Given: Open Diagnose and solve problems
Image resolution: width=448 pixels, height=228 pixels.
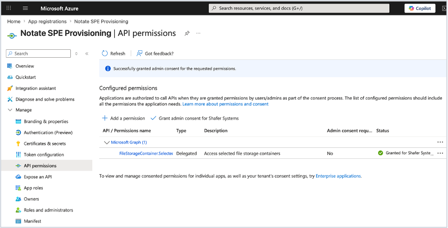Looking at the screenshot, I should 45,99.
